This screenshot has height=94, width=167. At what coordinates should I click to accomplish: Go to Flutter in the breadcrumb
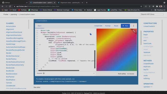point(6,14)
